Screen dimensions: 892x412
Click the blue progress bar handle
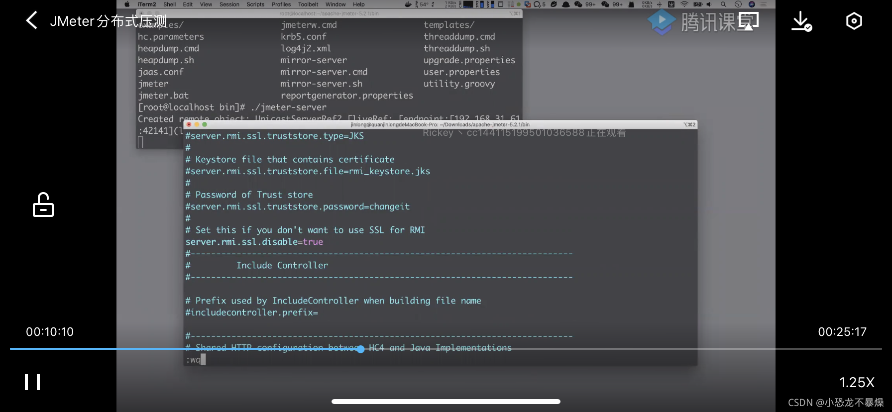tap(360, 349)
